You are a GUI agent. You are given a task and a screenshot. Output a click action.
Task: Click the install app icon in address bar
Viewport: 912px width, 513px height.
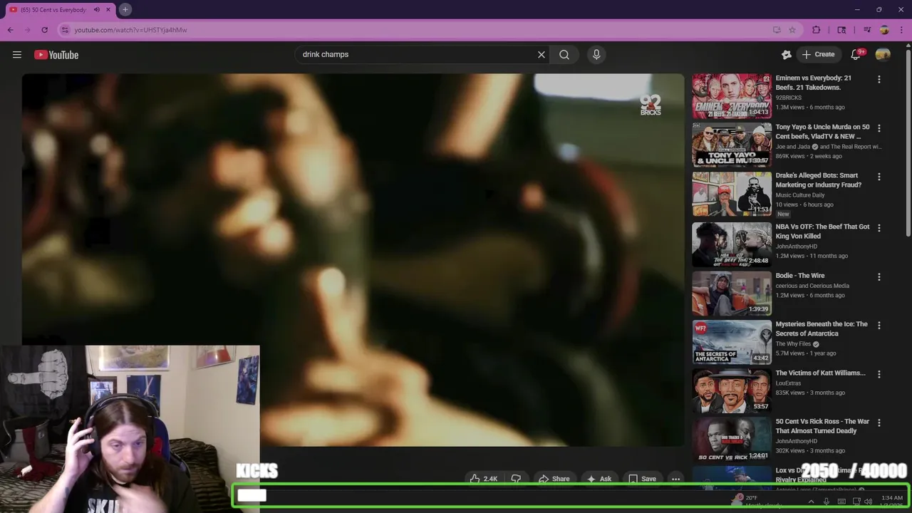tap(777, 30)
